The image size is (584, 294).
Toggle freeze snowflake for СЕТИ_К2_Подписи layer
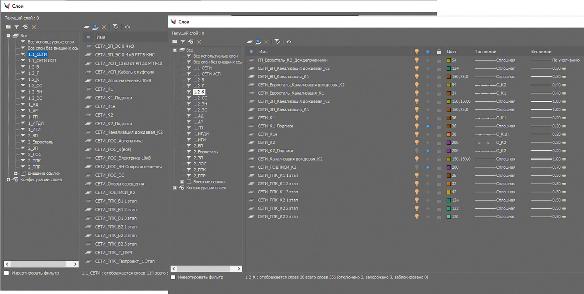pos(428,151)
